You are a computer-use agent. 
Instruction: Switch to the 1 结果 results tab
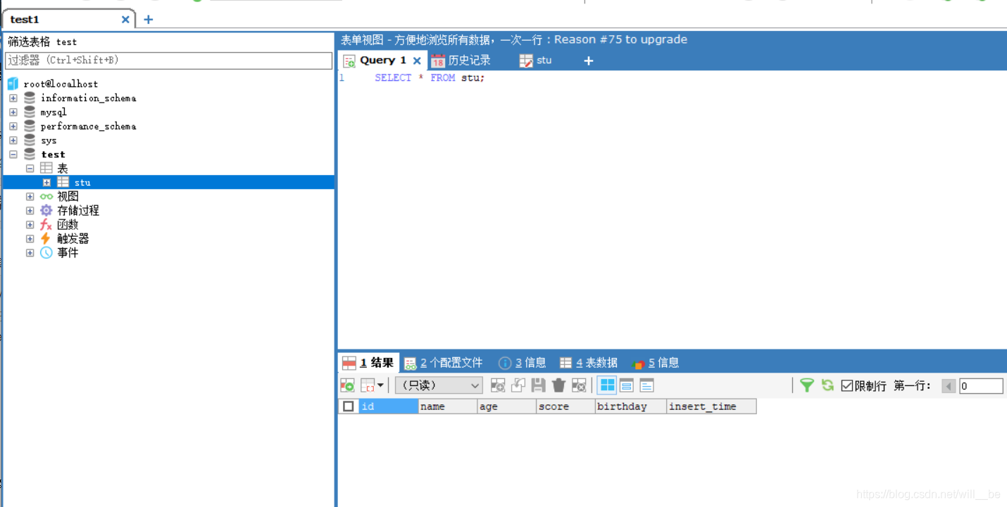(368, 363)
